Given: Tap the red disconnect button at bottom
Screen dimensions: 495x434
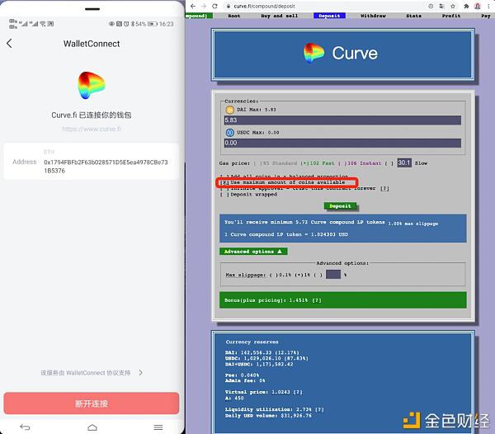Looking at the screenshot, I should coord(92,403).
